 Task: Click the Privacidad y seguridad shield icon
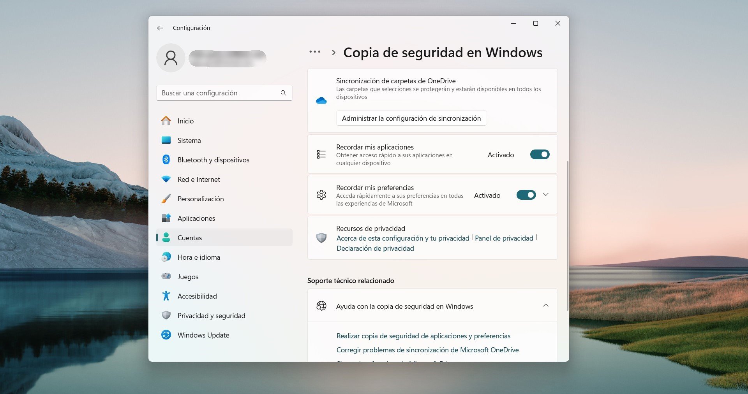(x=166, y=315)
